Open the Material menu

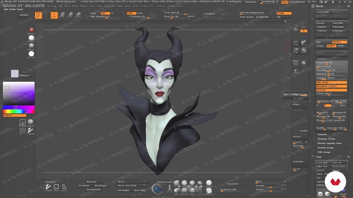click(x=84, y=6)
